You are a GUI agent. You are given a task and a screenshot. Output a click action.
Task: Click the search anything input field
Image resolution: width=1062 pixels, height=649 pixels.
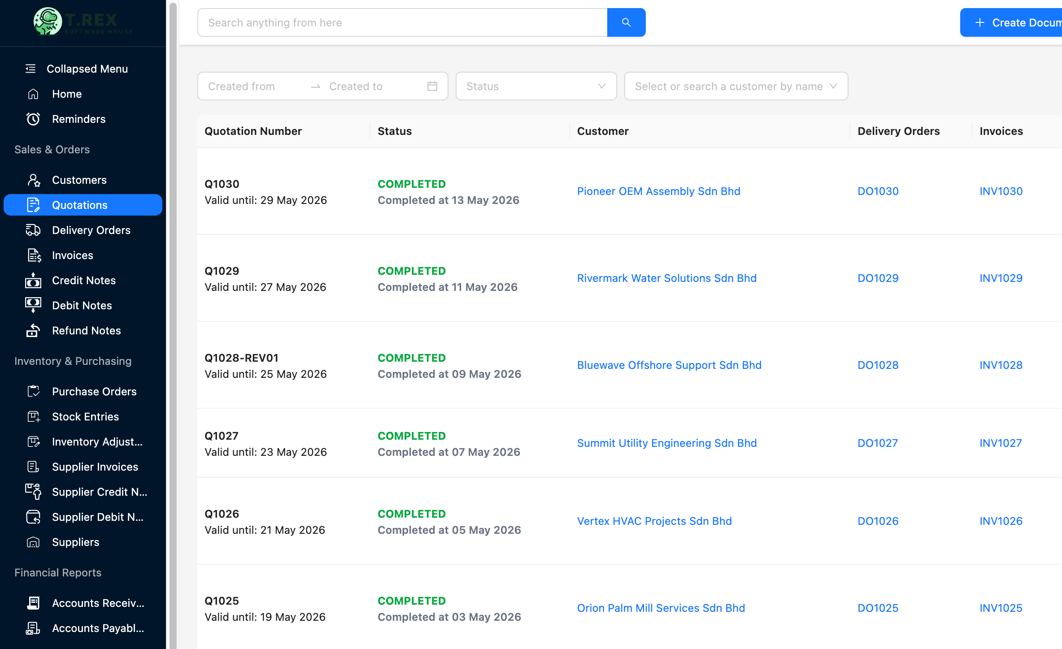402,22
